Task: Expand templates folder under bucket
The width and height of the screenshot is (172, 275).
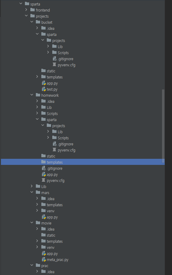Action: [x=37, y=77]
